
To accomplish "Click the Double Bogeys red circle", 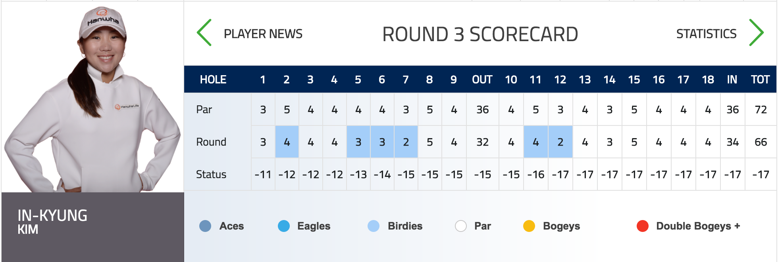I will 643,226.
